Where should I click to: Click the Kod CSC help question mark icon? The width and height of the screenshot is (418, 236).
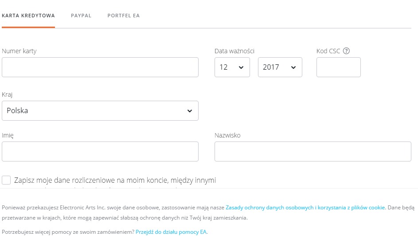347,51
